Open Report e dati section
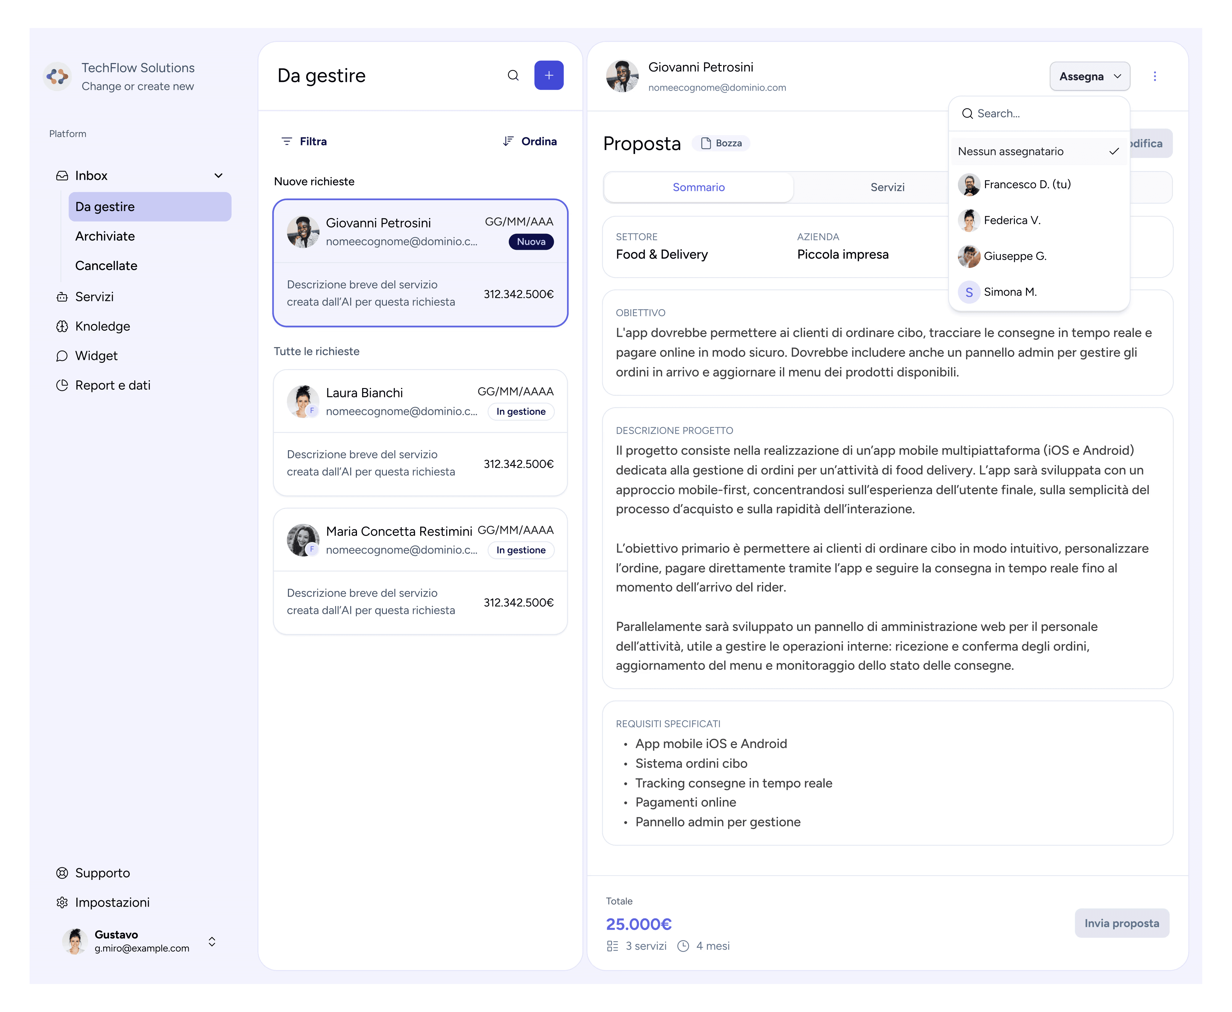Viewport: 1232px width, 1012px height. point(112,385)
